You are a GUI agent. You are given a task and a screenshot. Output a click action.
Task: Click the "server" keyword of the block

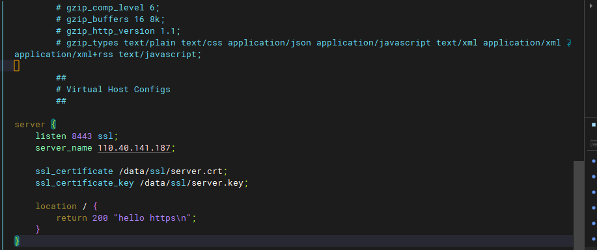[30, 124]
